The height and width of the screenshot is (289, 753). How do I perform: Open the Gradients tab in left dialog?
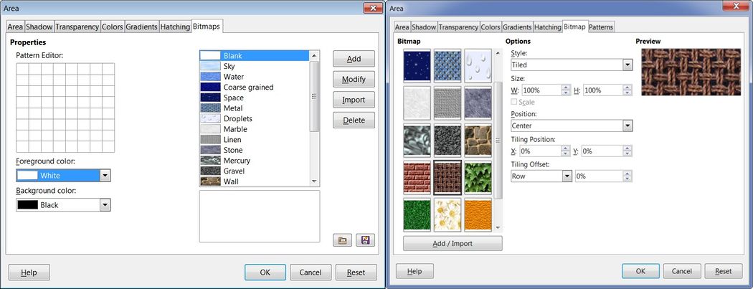[141, 27]
